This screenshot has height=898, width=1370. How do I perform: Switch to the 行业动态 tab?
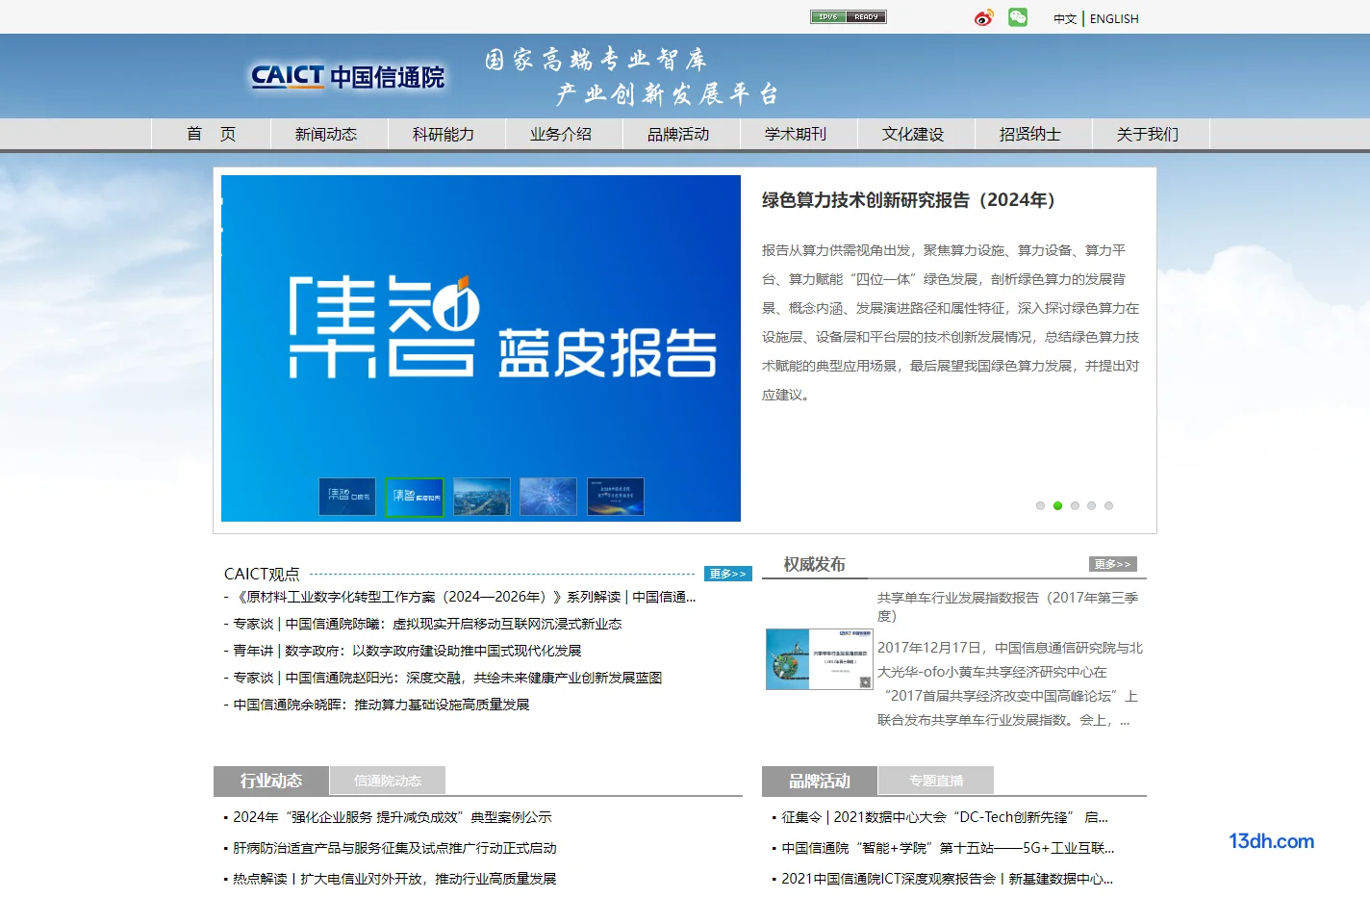pos(271,781)
